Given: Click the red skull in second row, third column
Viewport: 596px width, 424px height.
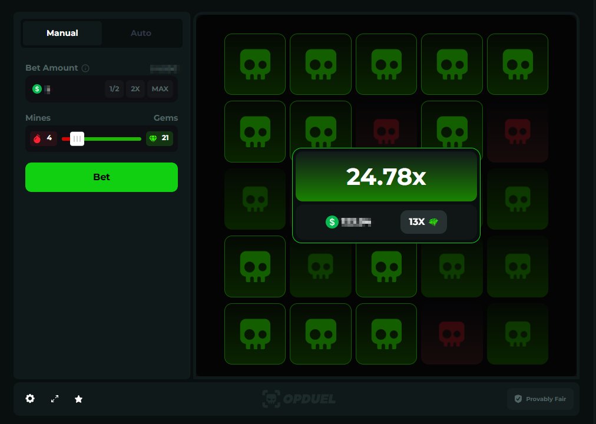Looking at the screenshot, I should point(386,131).
